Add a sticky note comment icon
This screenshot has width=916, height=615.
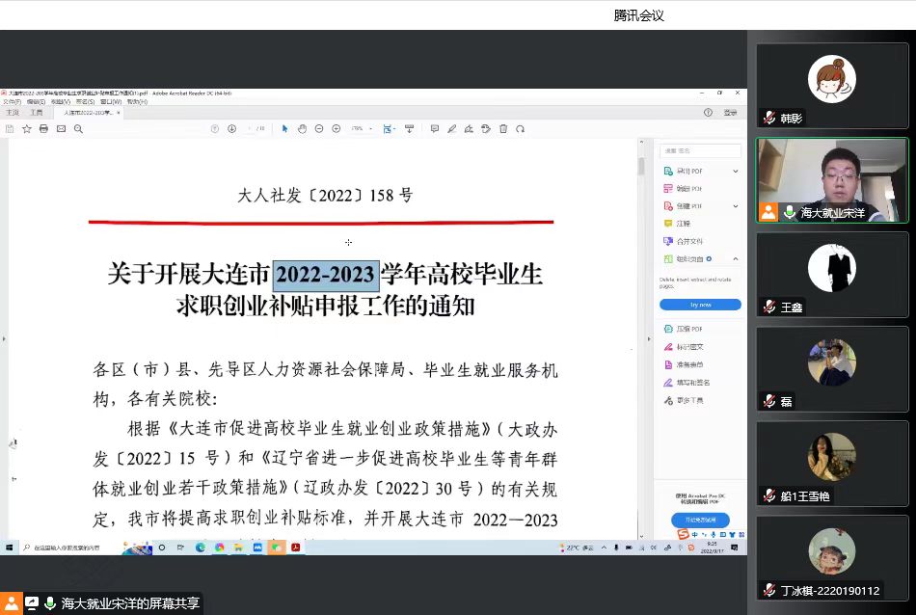(x=435, y=129)
